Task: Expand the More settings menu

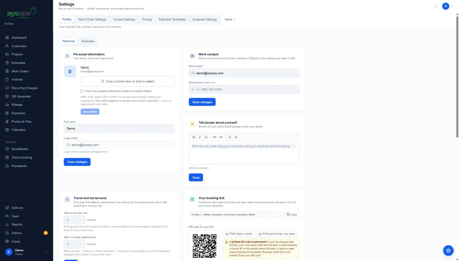Action: point(230,19)
